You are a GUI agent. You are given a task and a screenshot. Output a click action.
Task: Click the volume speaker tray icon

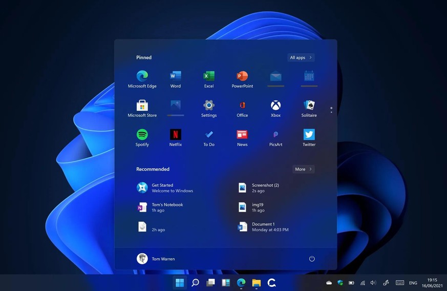373,283
